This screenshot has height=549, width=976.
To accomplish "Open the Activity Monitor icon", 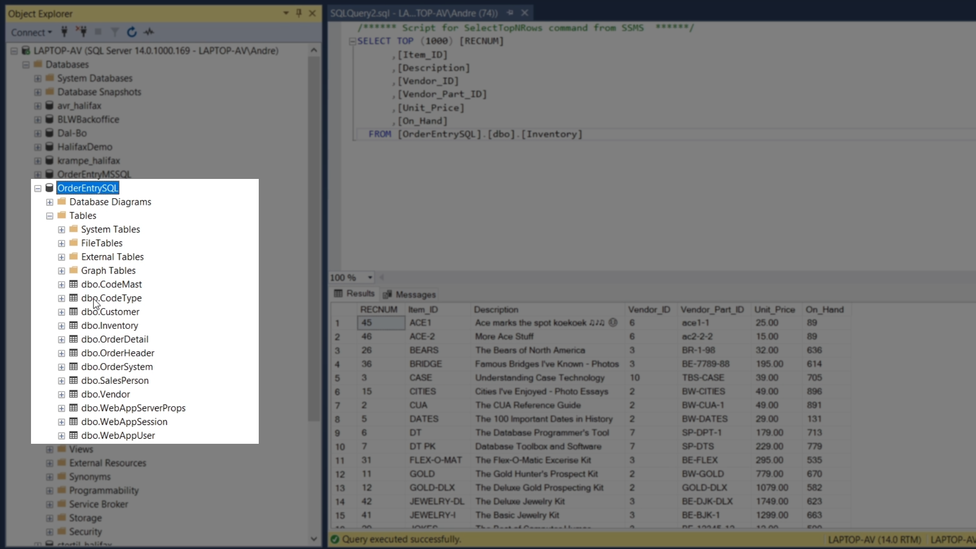I will click(149, 32).
